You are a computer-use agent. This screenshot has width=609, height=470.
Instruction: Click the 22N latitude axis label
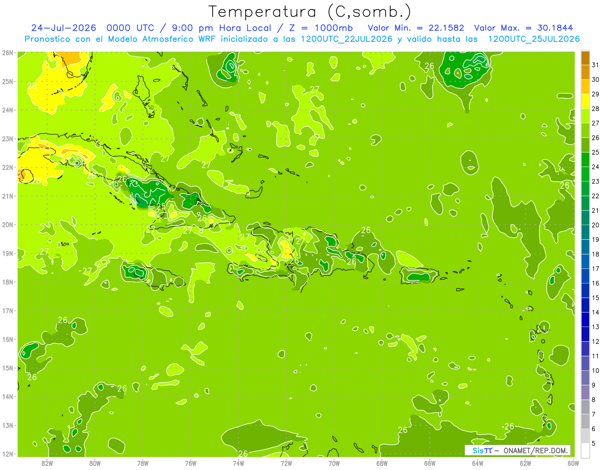[x=7, y=167]
